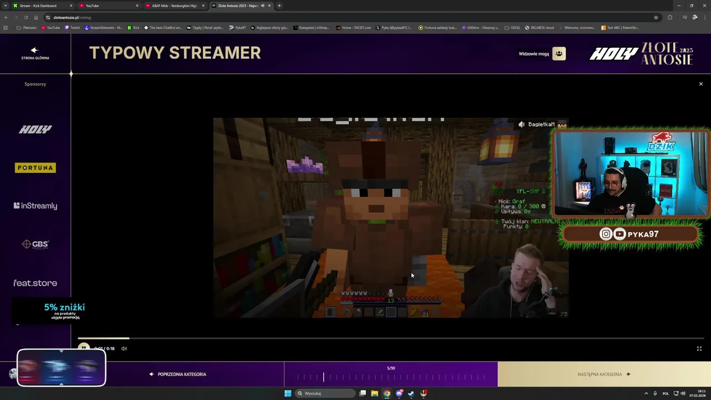Viewport: 711px width, 400px height.
Task: Switch to the YouTube tab
Action: tap(108, 6)
